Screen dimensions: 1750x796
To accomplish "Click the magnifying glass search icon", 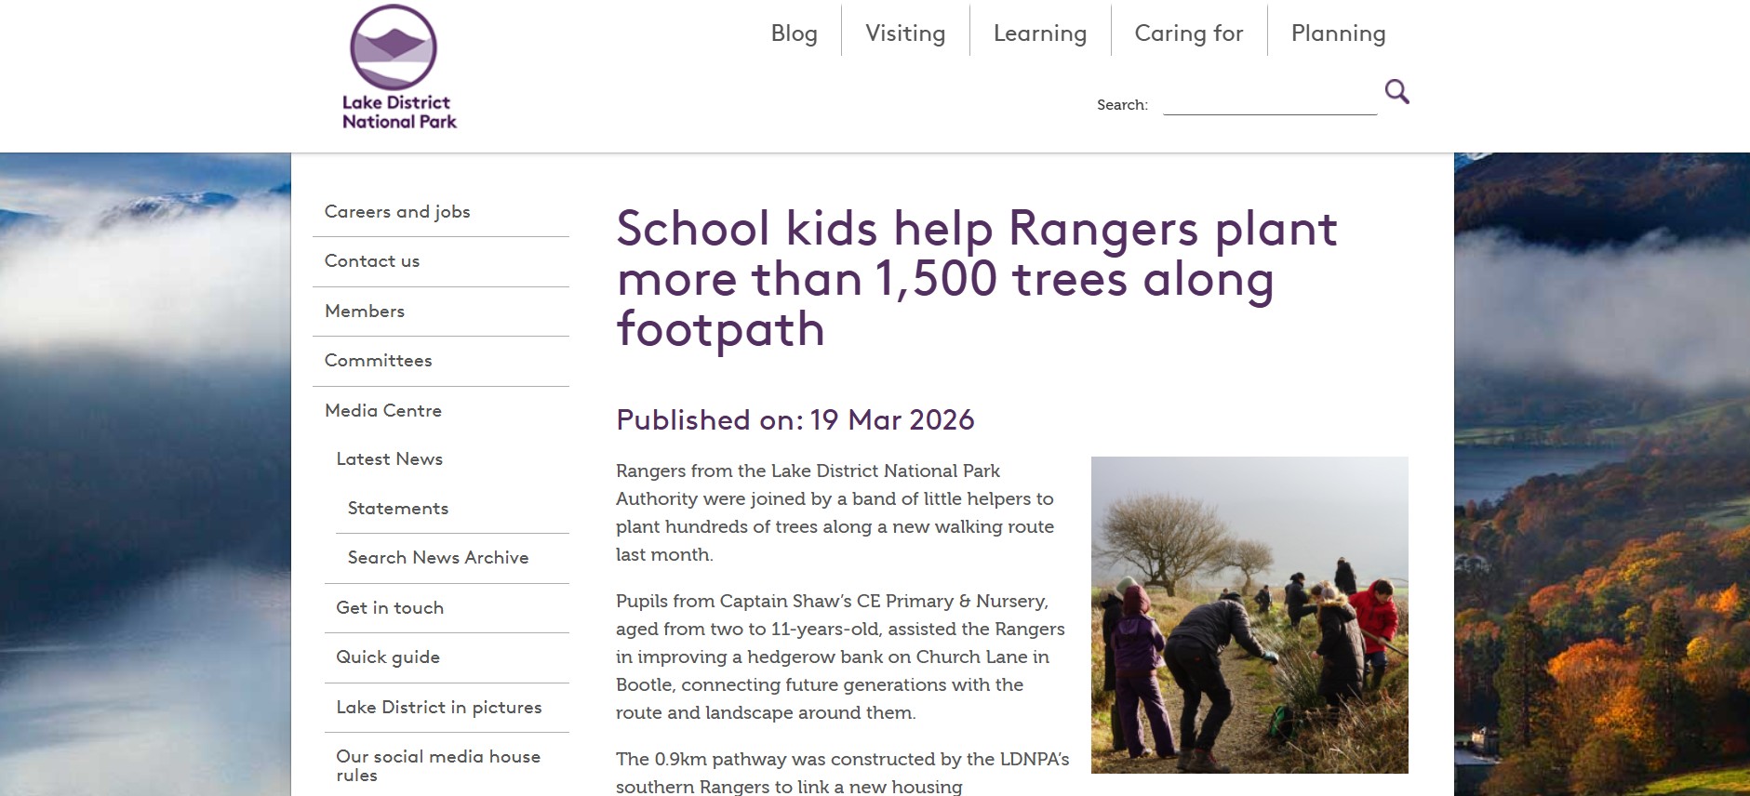I will (x=1396, y=91).
